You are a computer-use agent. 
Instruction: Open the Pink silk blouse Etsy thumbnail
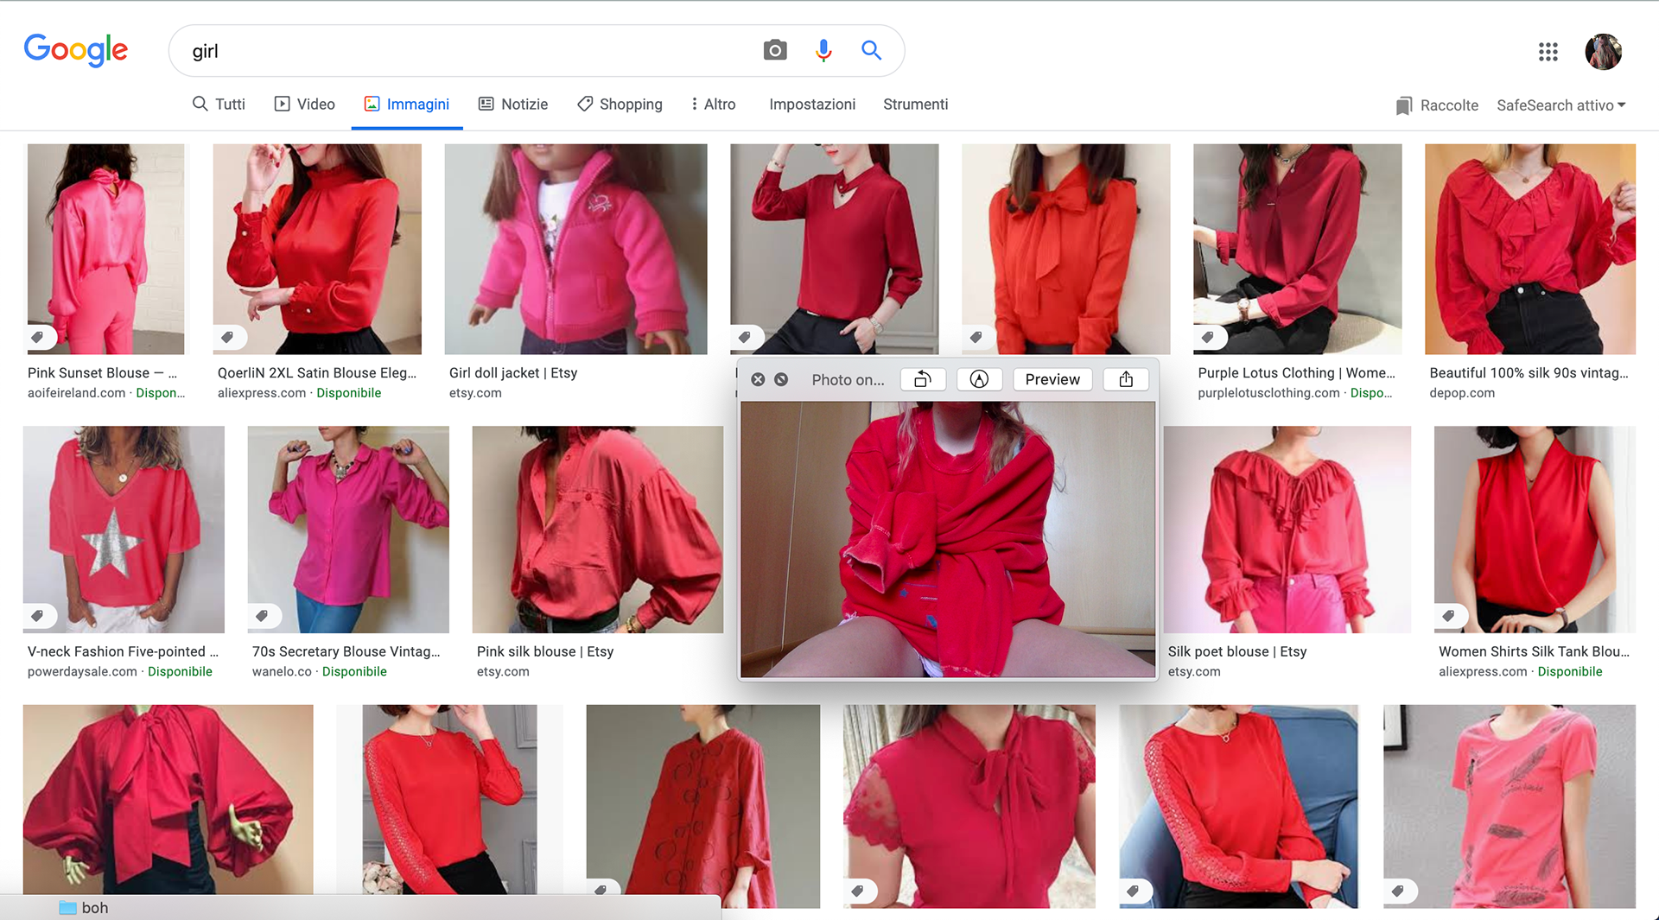[x=598, y=530]
